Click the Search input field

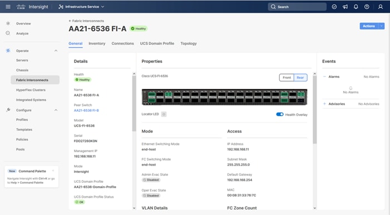pos(297,7)
